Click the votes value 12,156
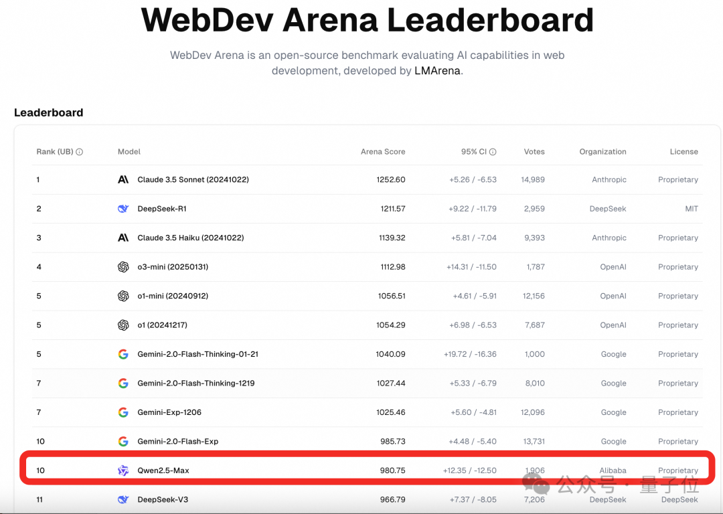 (x=534, y=296)
